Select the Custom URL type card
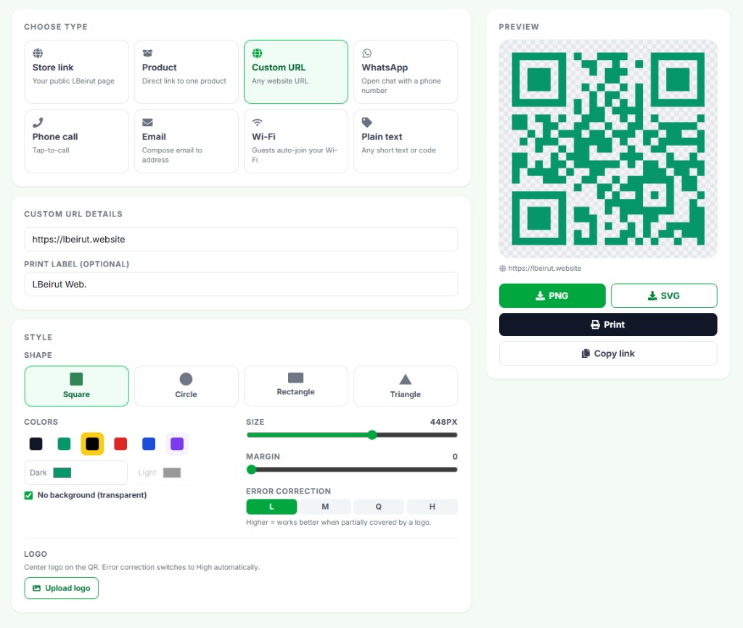The height and width of the screenshot is (628, 743). [x=296, y=72]
